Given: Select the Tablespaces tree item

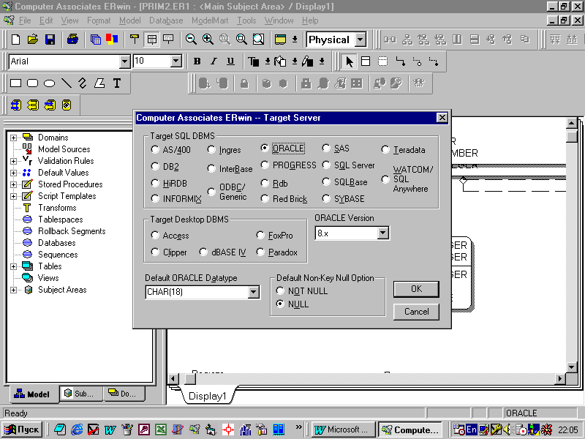Looking at the screenshot, I should pyautogui.click(x=60, y=219).
